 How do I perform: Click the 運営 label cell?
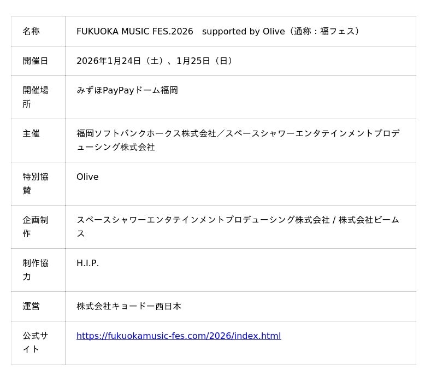pyautogui.click(x=31, y=306)
